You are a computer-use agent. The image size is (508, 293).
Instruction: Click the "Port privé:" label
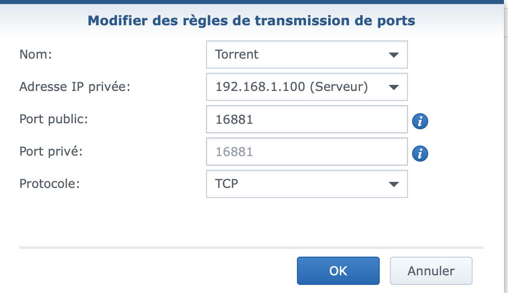coord(50,152)
